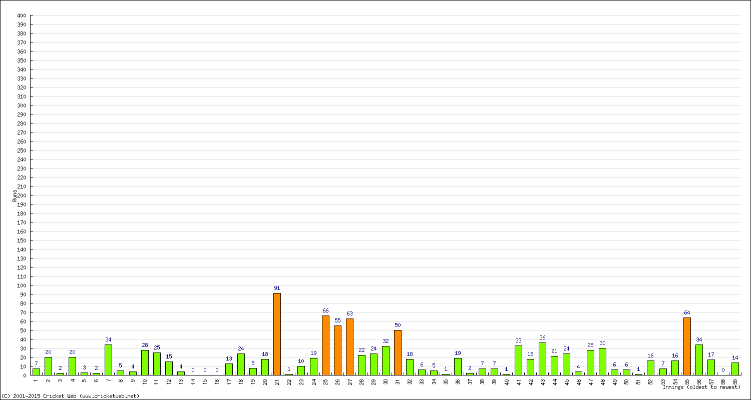Click inning 21 tick label on x-axis
The height and width of the screenshot is (400, 751).
point(277,381)
